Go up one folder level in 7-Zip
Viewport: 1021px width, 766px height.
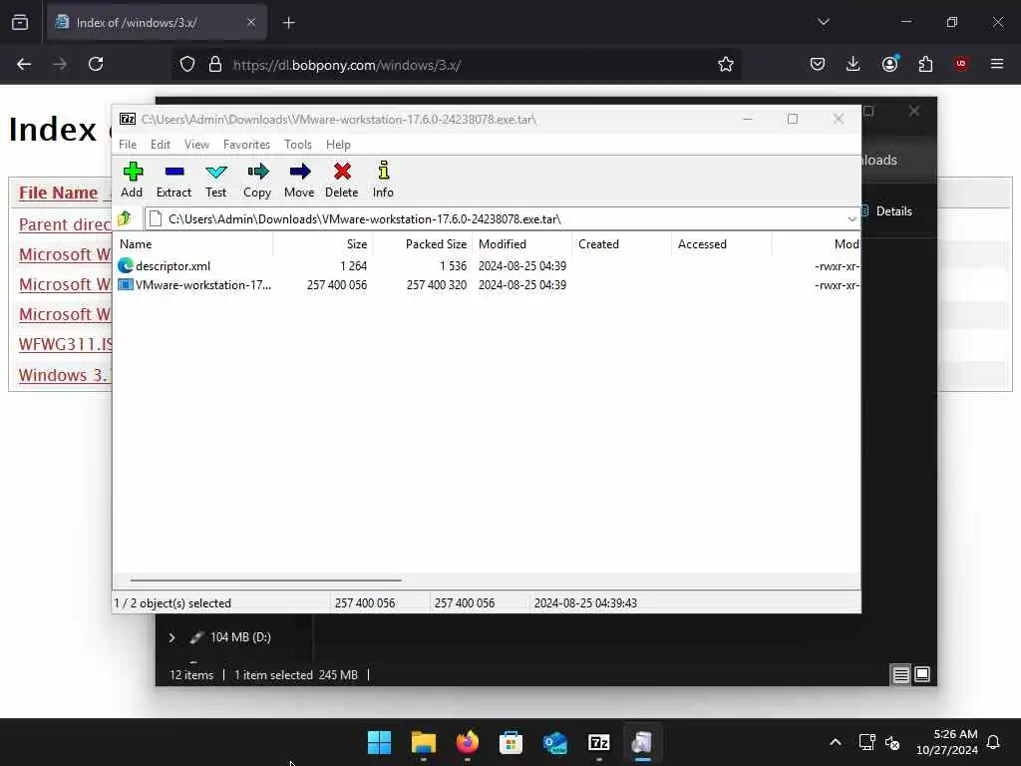click(125, 218)
